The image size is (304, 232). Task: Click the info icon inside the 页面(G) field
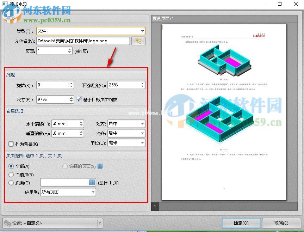tap(92, 182)
